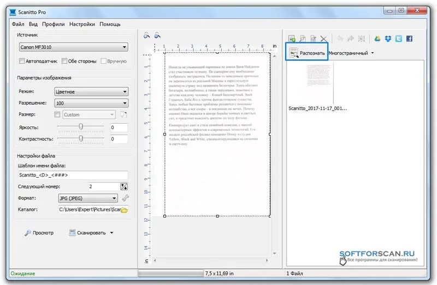437x285 pixels.
Task: Open the Вид menu
Action: pyautogui.click(x=33, y=24)
